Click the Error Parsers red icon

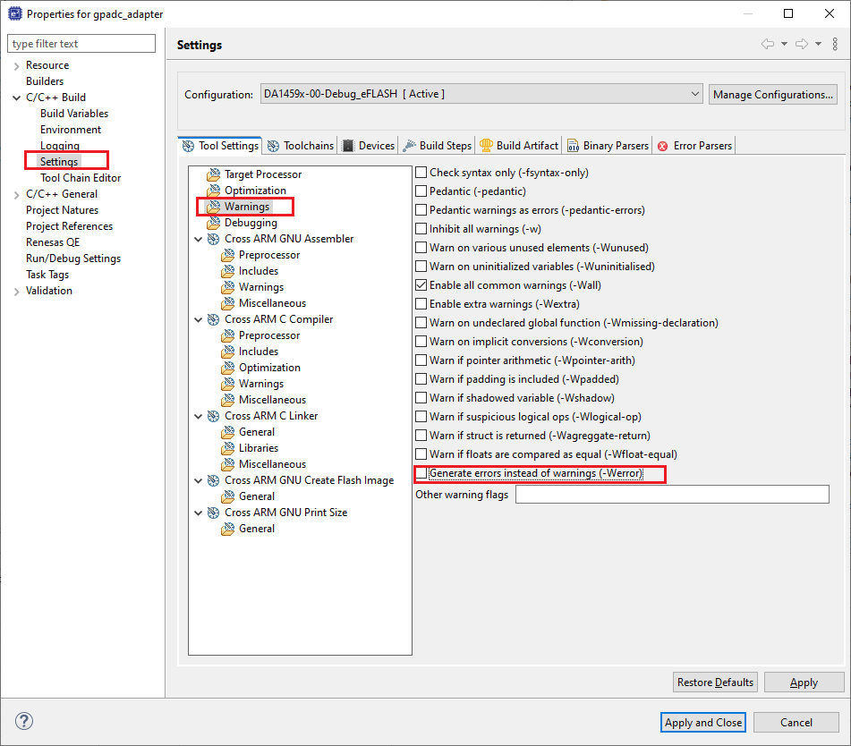coord(663,146)
